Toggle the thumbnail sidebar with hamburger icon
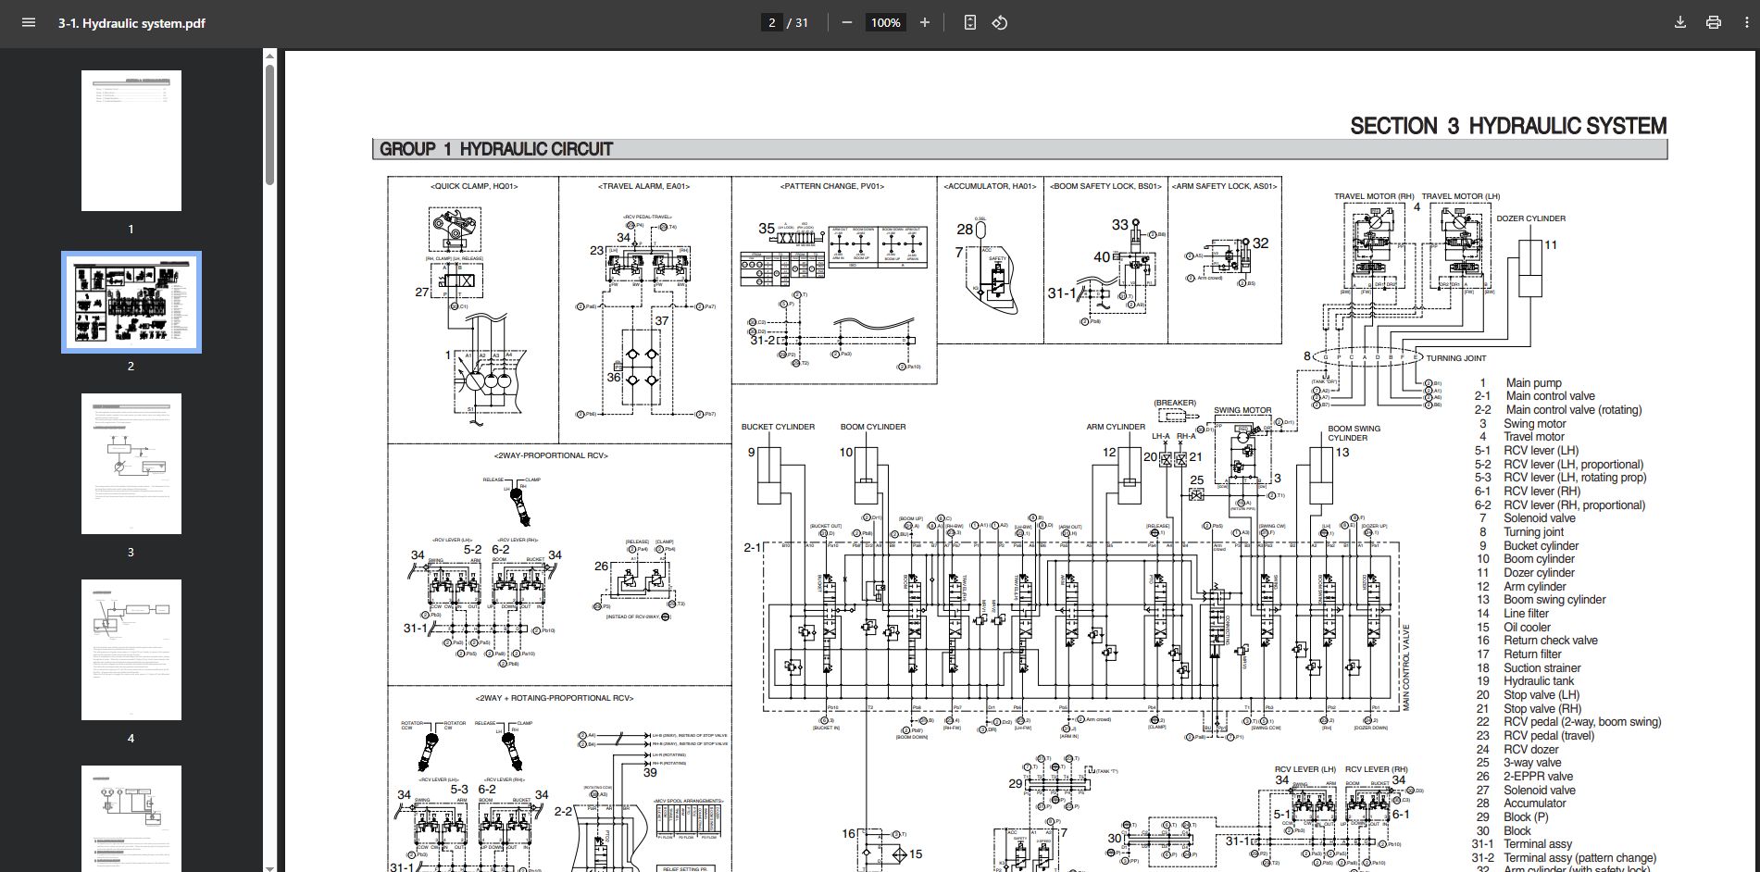Viewport: 1760px width, 872px height. pyautogui.click(x=28, y=23)
